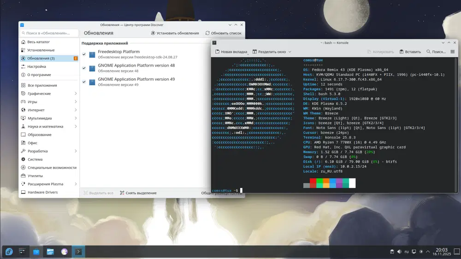Show hidden system tray icons

click(428, 252)
